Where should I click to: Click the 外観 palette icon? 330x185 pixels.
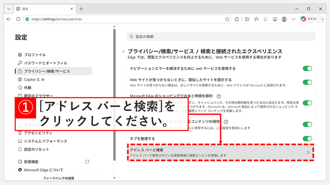(20, 88)
